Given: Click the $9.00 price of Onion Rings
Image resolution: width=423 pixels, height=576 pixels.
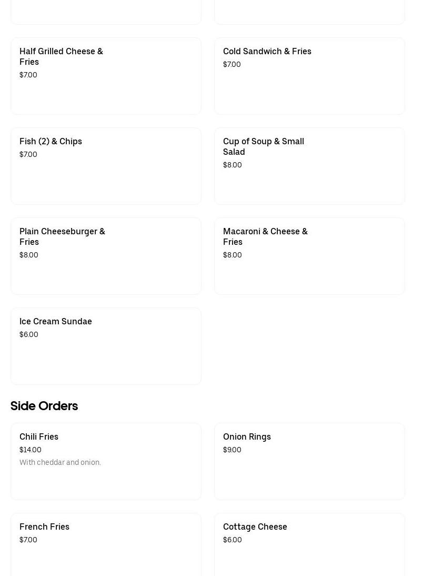Looking at the screenshot, I should click(x=232, y=450).
